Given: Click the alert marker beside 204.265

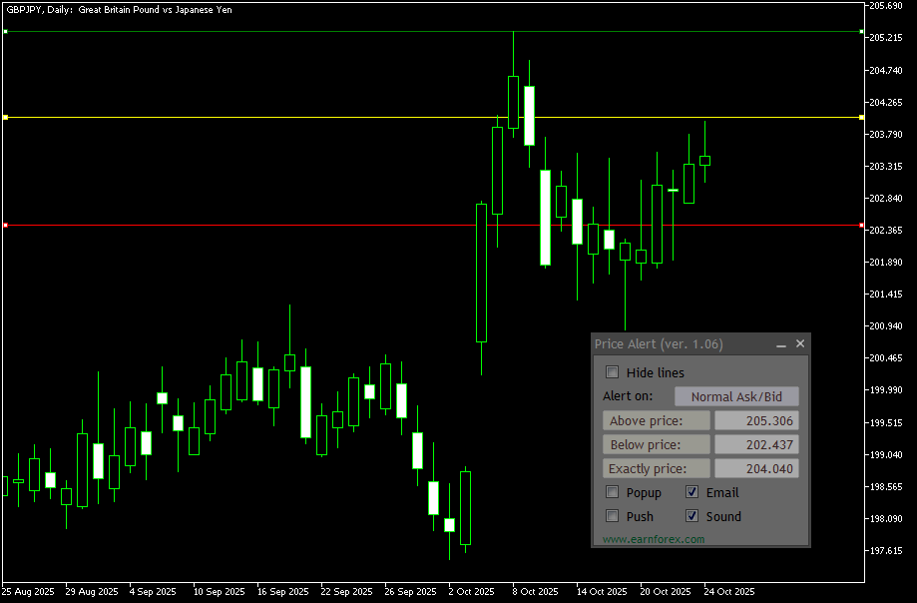Looking at the screenshot, I should pyautogui.click(x=859, y=117).
